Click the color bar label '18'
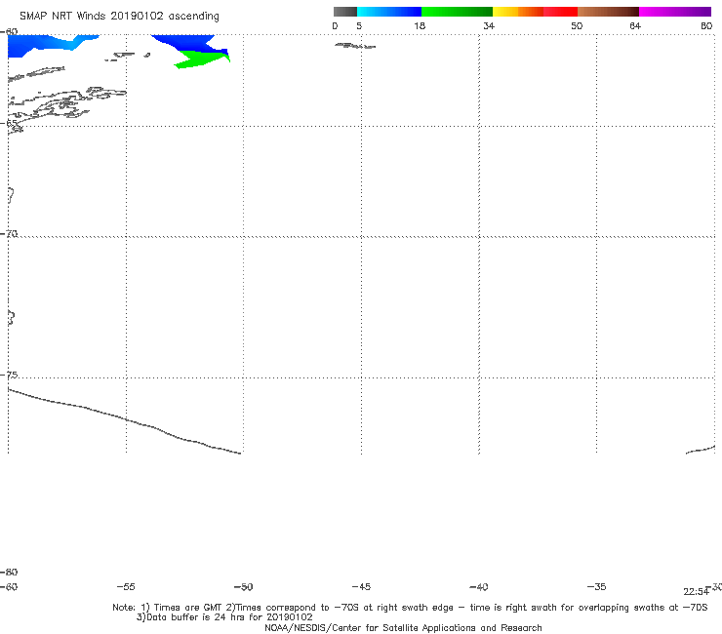Screen dimensions: 722x634 click(420, 25)
